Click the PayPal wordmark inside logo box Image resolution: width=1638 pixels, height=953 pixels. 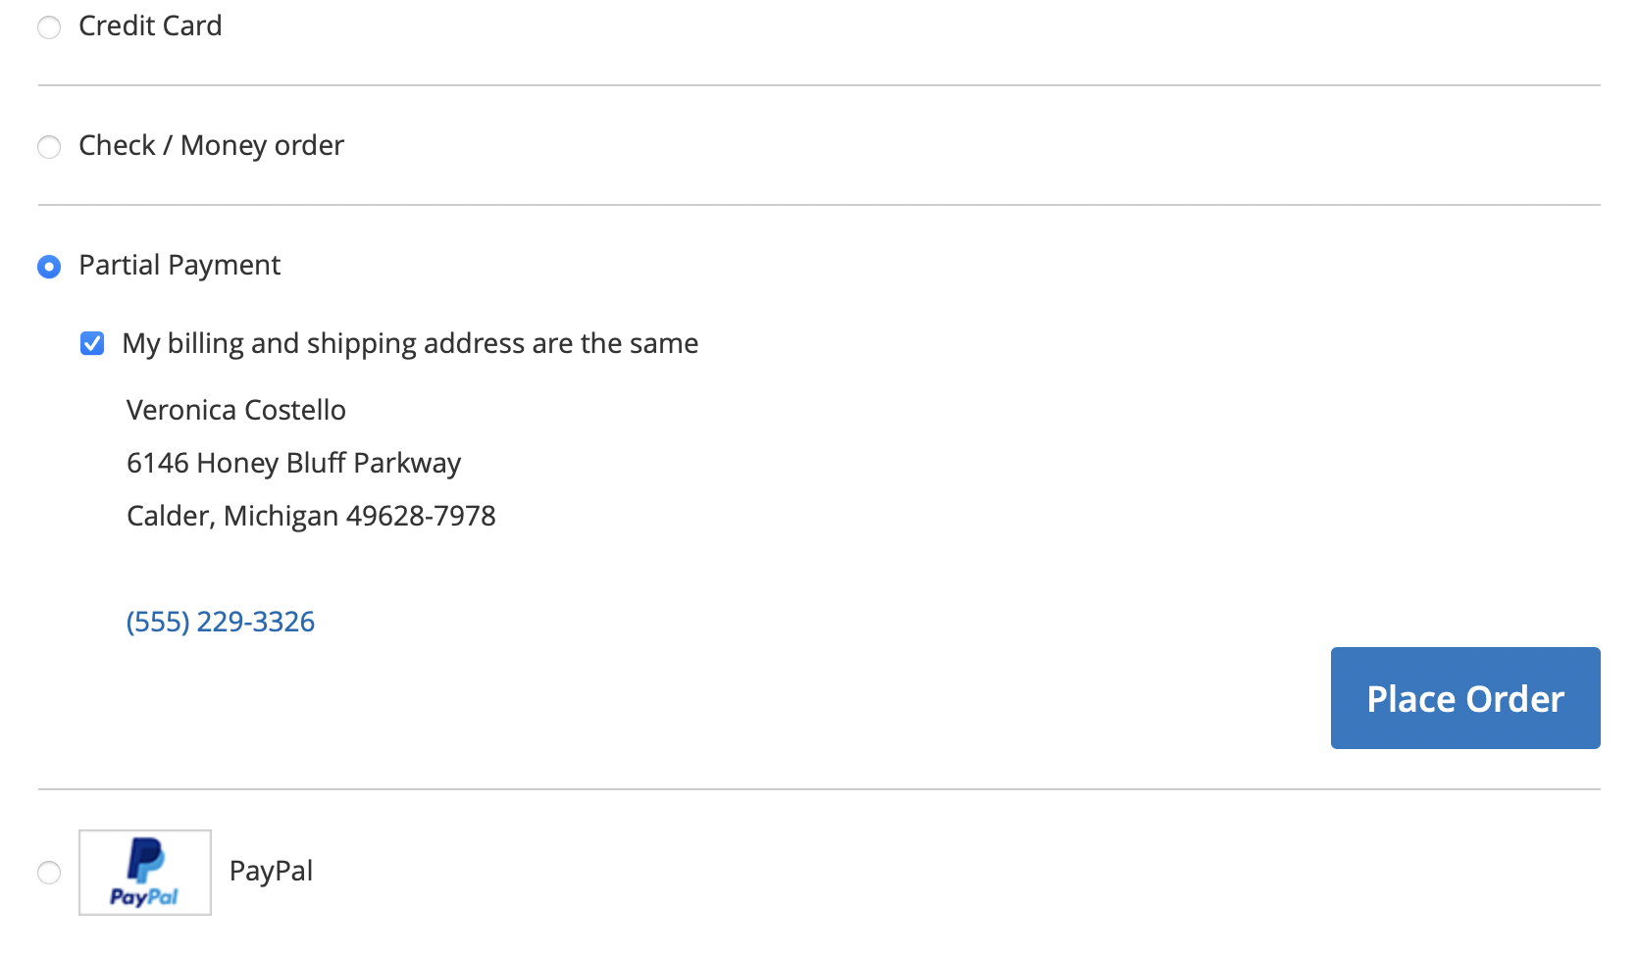coord(144,897)
